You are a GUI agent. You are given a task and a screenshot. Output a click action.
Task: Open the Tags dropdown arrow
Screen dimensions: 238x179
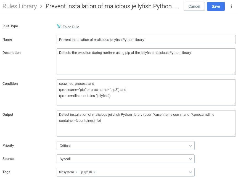pyautogui.click(x=190, y=172)
